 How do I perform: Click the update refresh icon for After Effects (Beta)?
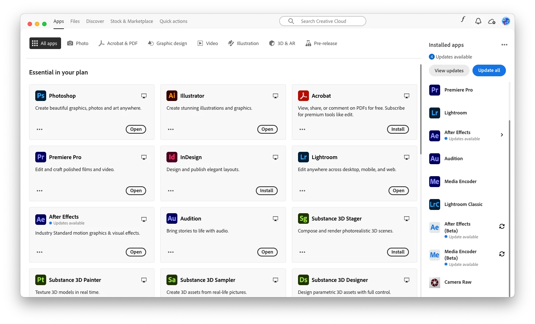[x=502, y=226]
